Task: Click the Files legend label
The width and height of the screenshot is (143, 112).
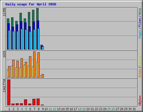Action: click(140, 22)
